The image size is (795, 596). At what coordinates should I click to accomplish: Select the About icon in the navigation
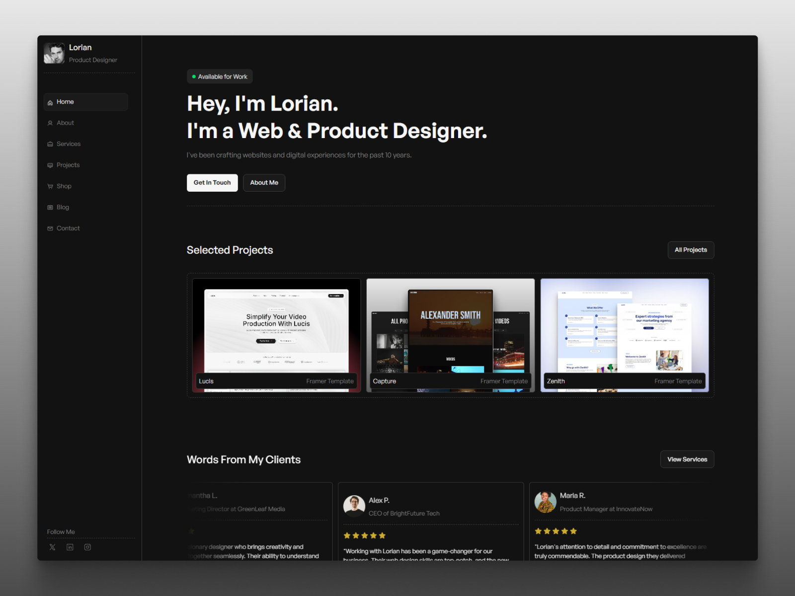pos(51,123)
